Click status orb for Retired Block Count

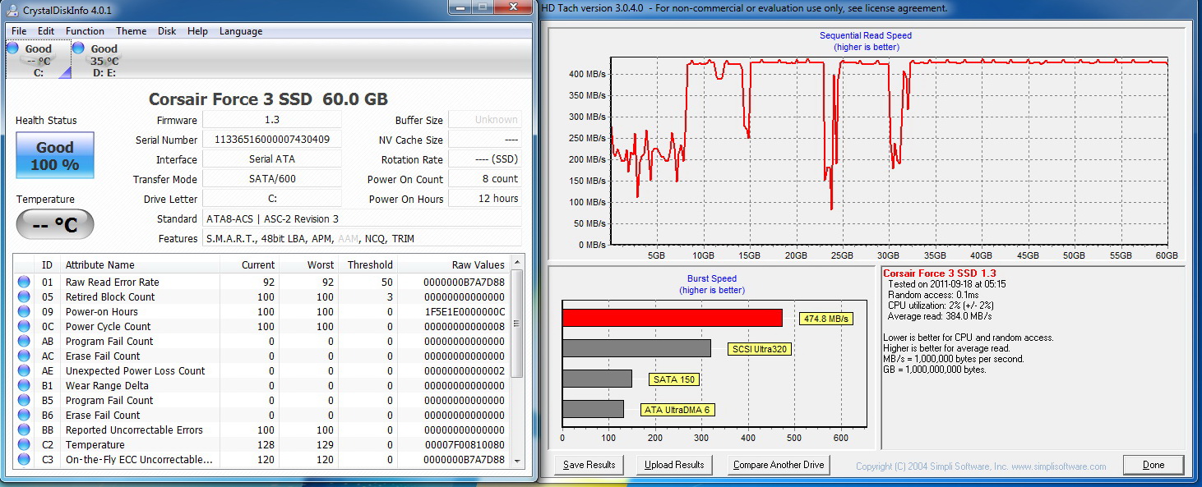click(x=24, y=297)
